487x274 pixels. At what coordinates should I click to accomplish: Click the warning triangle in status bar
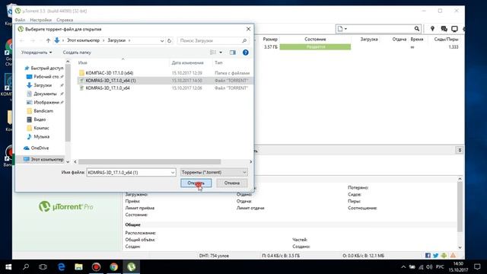point(454,256)
